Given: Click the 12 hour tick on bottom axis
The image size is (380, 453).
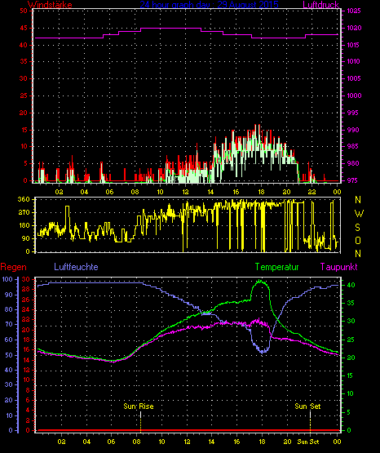Looking at the screenshot, I should pyautogui.click(x=187, y=442).
